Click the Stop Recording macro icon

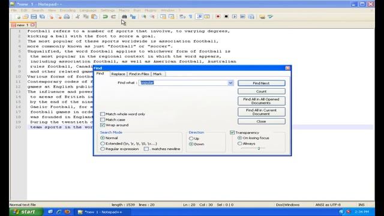click(x=226, y=17)
